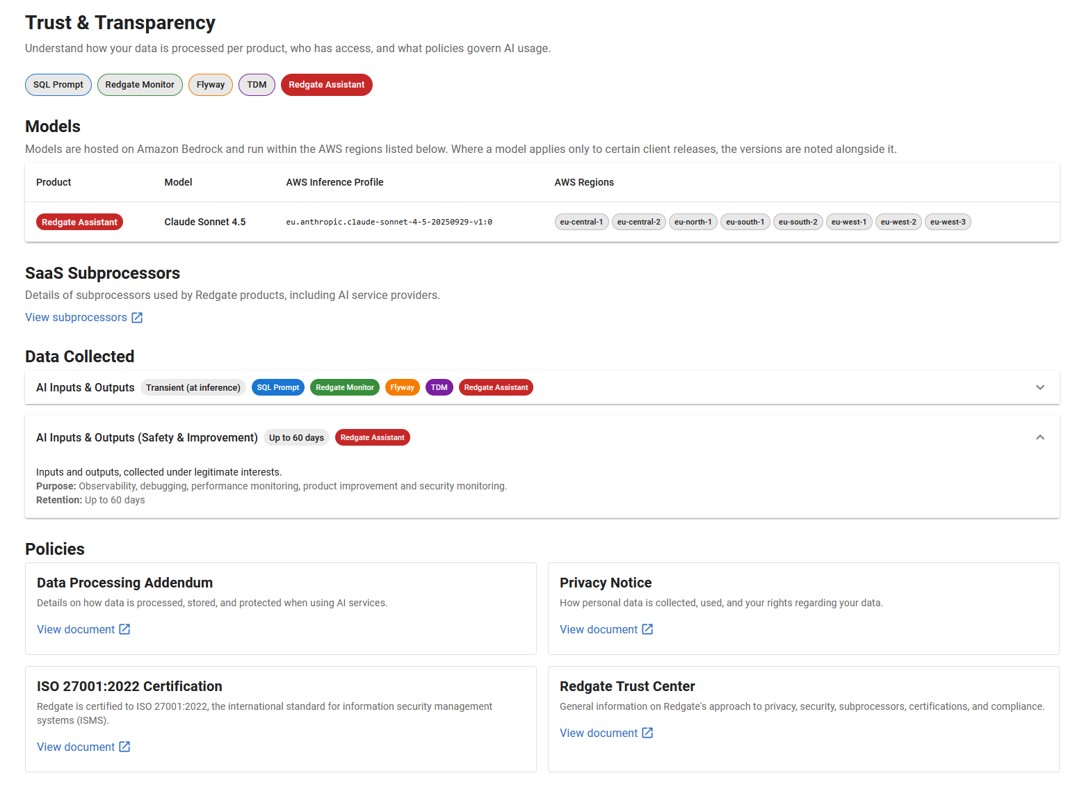Click the Model column header
1075x787 pixels.
(x=178, y=182)
